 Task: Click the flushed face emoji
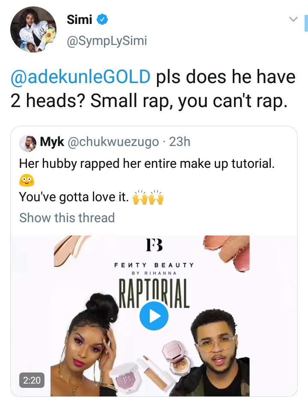click(x=27, y=181)
